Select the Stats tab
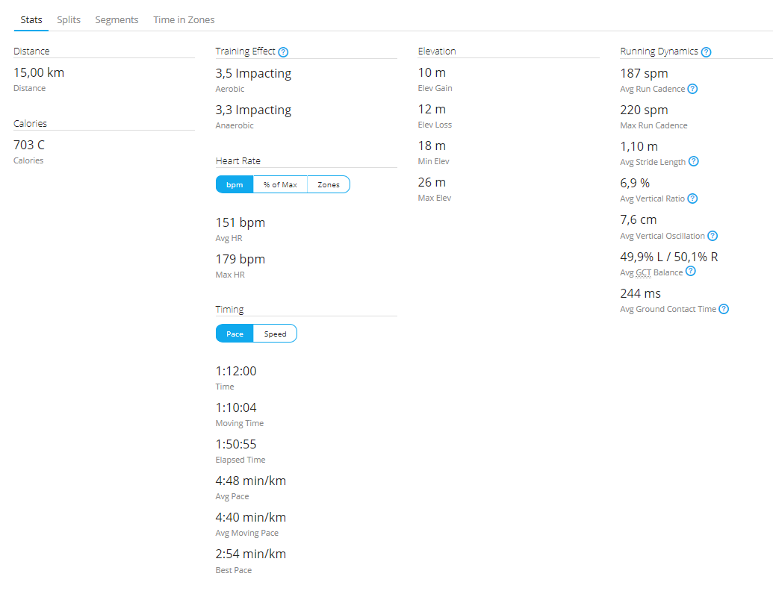773x597 pixels. [31, 20]
